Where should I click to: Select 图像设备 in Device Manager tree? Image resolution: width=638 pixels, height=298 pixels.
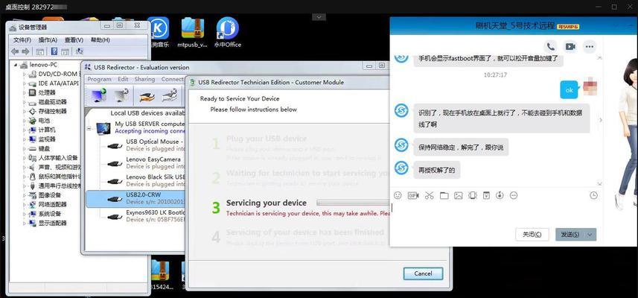(x=50, y=195)
